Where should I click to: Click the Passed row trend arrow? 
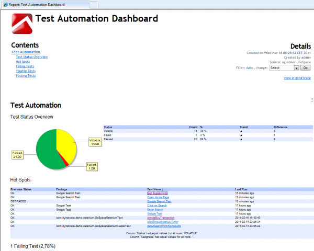click(x=241, y=139)
